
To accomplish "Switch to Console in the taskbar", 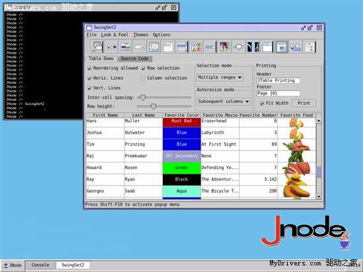I will pyautogui.click(x=40, y=265).
